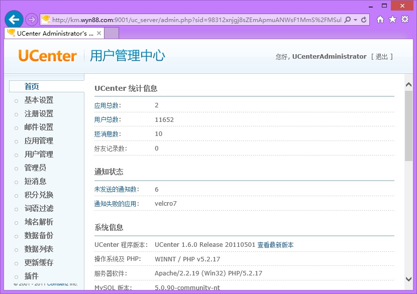The height and width of the screenshot is (294, 417).
Task: Close the browser window
Action: click(x=402, y=6)
